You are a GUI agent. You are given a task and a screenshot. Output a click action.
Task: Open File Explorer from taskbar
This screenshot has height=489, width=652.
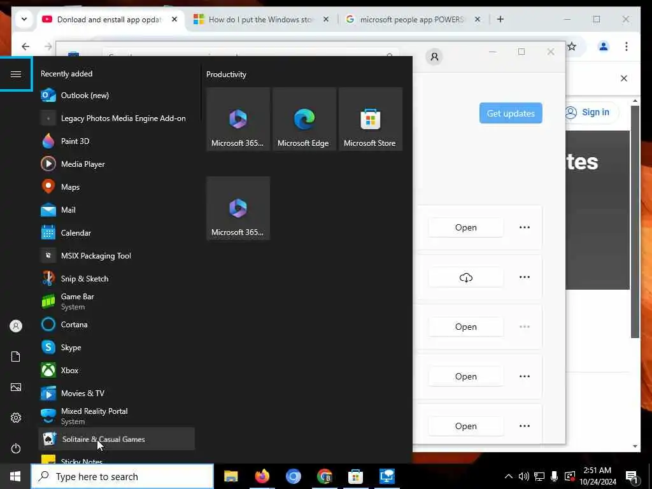230,476
